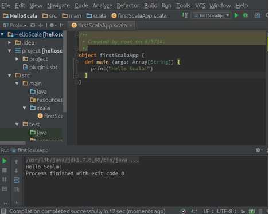Click the 4:1 cursor position indicator
This screenshot has height=214, width=269.
pyautogui.click(x=194, y=211)
